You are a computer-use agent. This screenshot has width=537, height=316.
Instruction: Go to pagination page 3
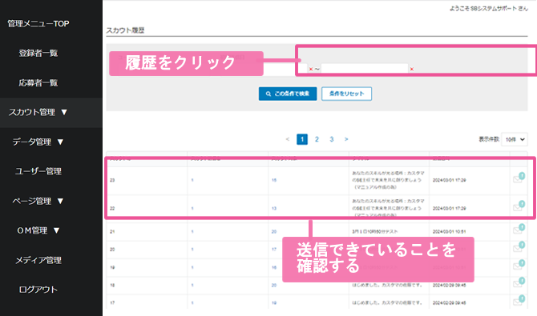[x=332, y=139]
